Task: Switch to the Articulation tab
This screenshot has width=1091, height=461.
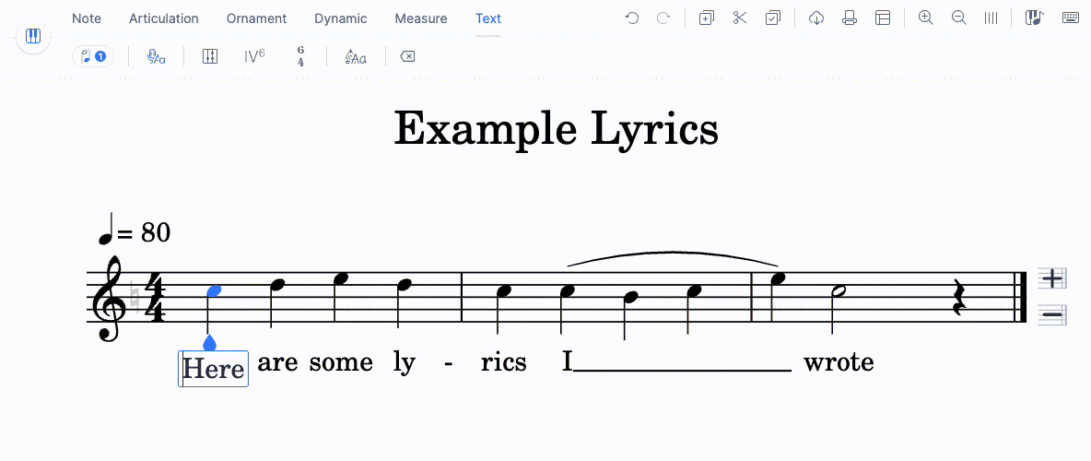Action: [x=163, y=18]
